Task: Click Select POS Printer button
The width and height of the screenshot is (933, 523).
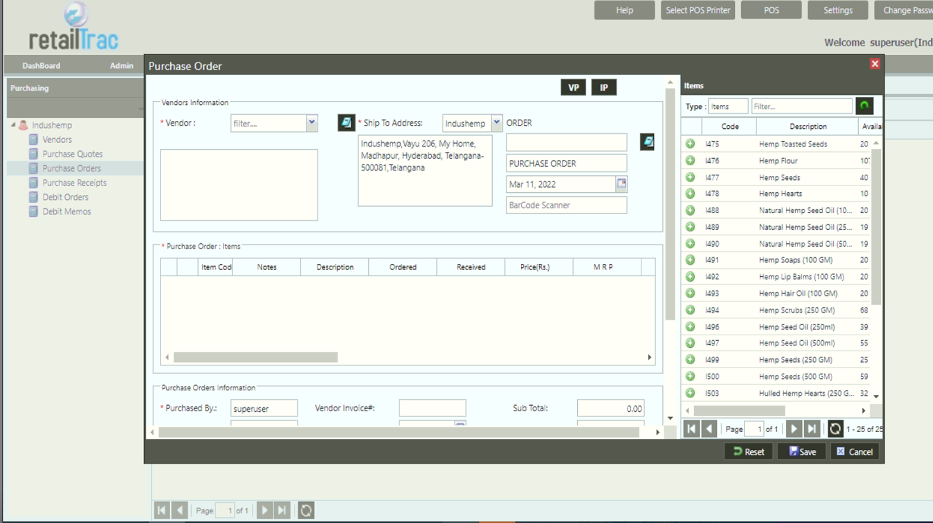Action: point(697,10)
